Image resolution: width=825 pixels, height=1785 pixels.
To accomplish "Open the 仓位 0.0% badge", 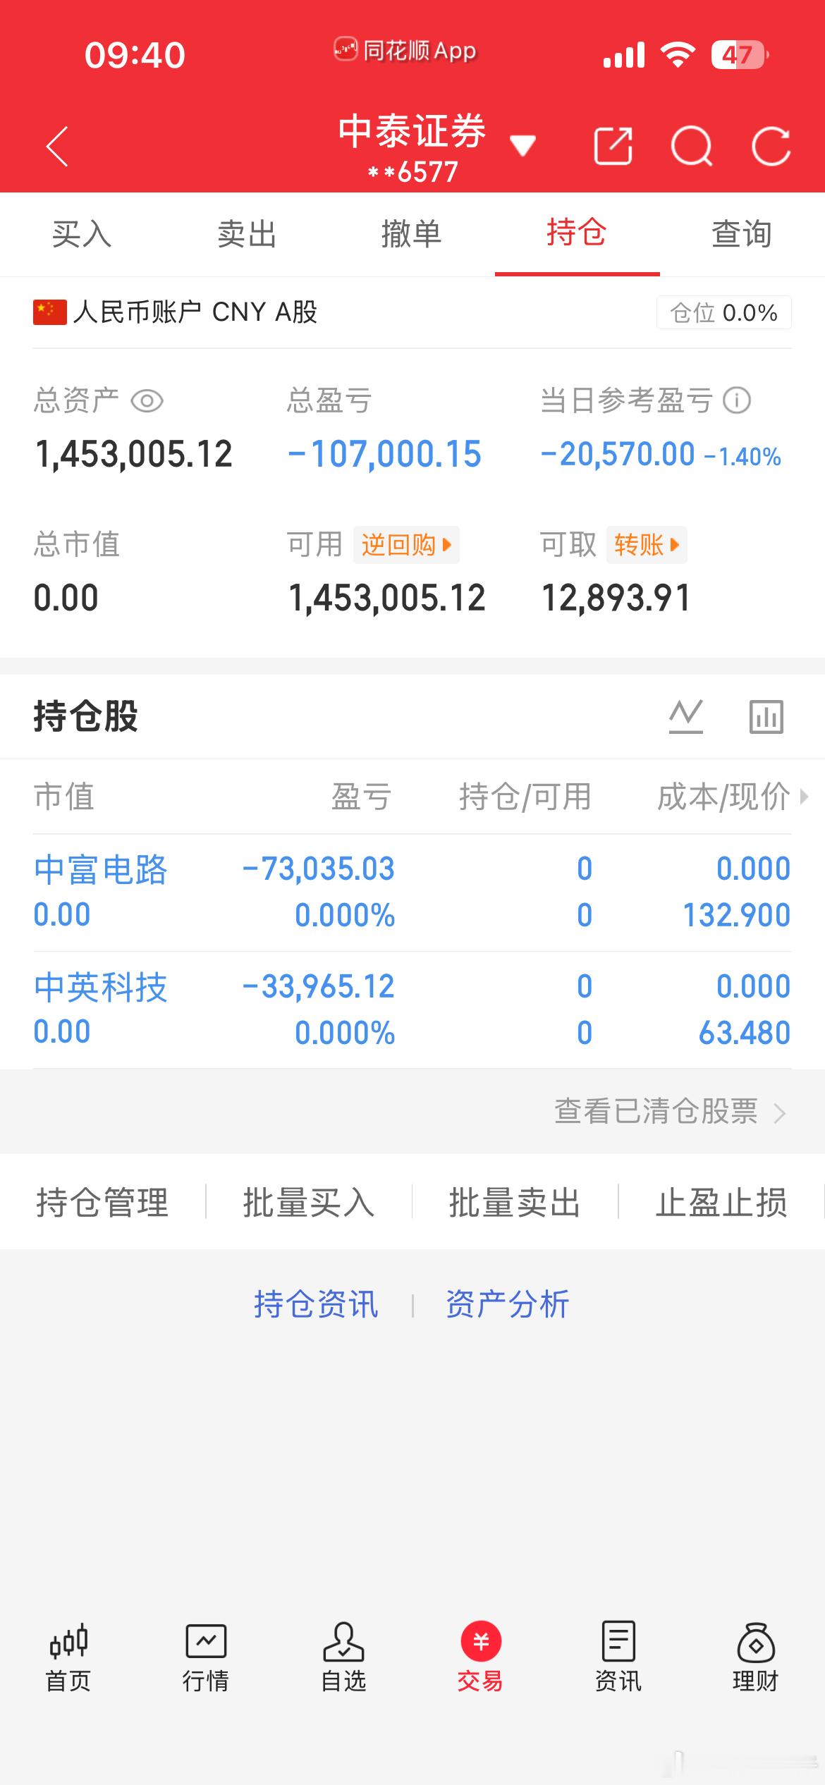I will tap(724, 312).
